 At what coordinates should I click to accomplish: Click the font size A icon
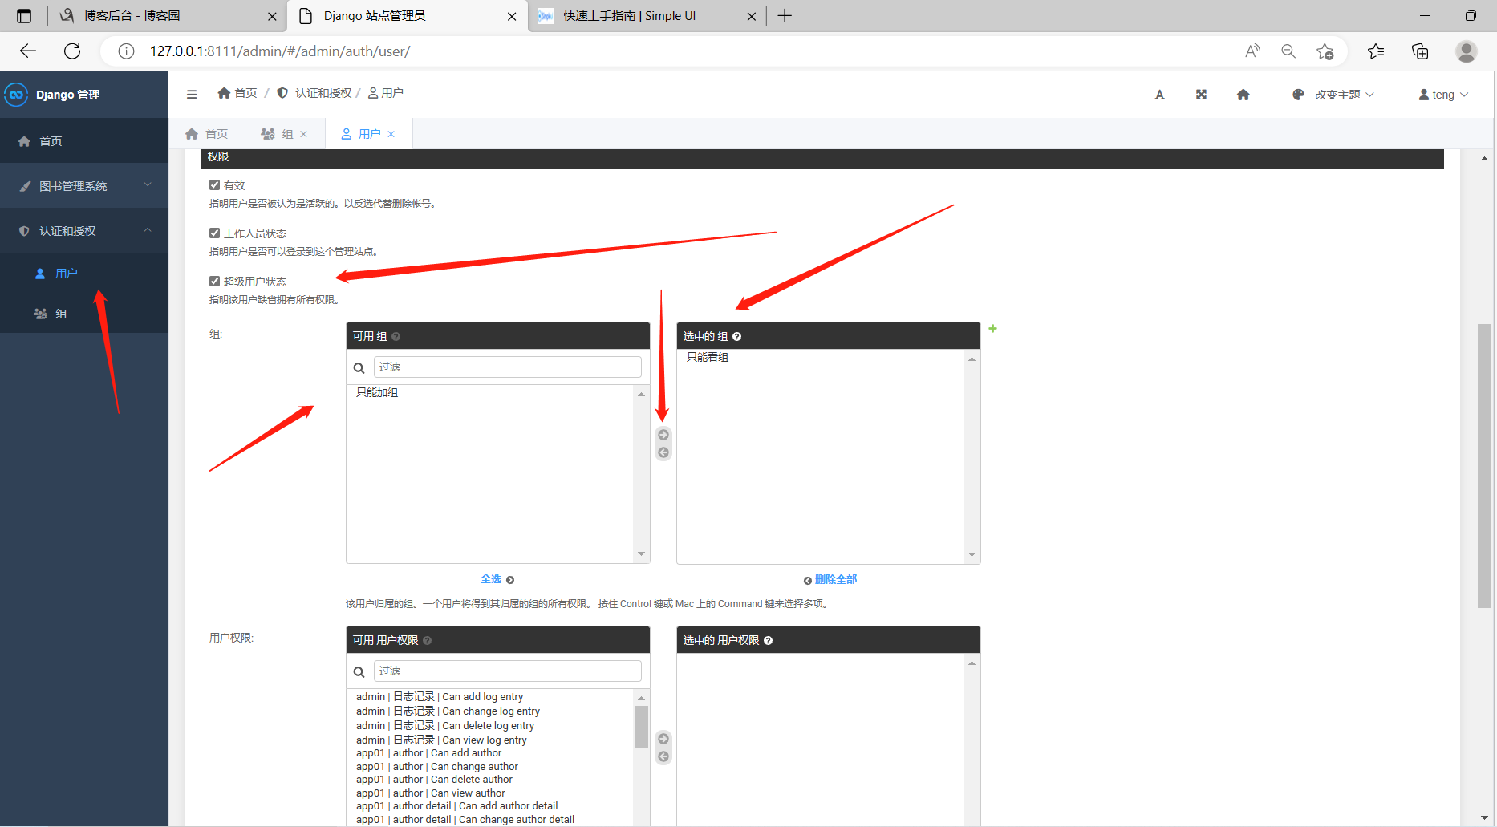(1159, 95)
